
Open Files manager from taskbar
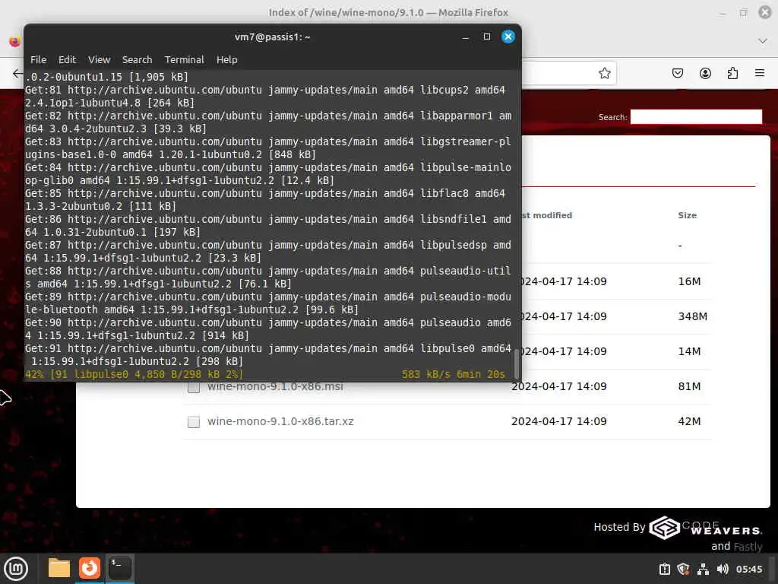click(x=59, y=567)
